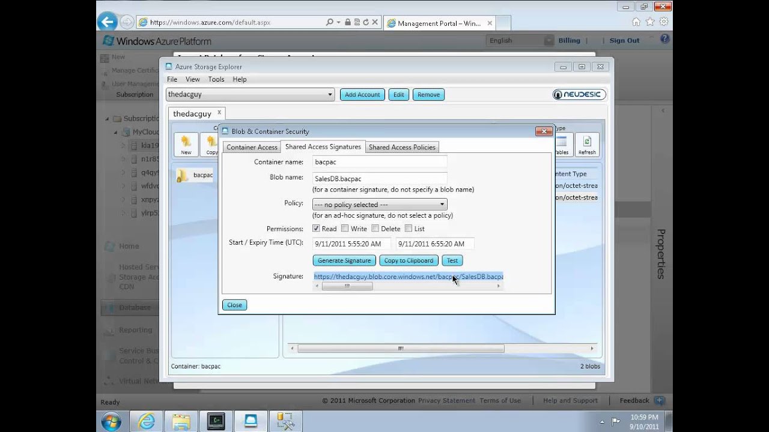Viewport: 769px width, 432px height.
Task: Click the Billing link
Action: coord(570,40)
